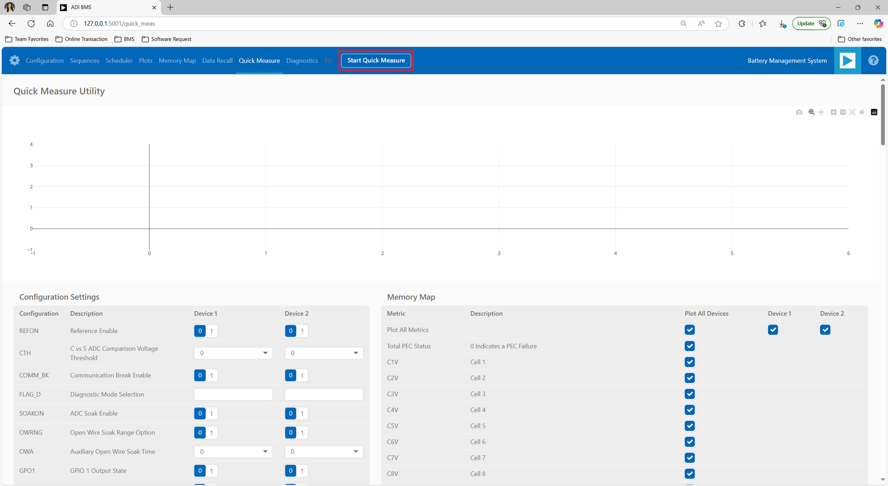Switch to the Data Recall tab

[217, 60]
